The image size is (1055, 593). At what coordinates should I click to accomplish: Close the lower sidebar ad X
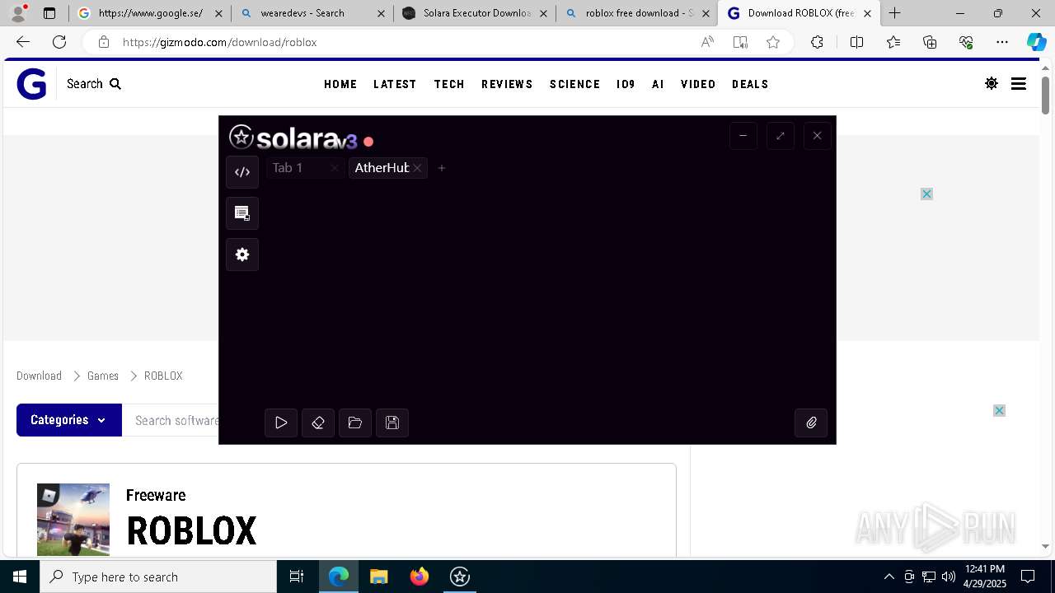click(999, 410)
